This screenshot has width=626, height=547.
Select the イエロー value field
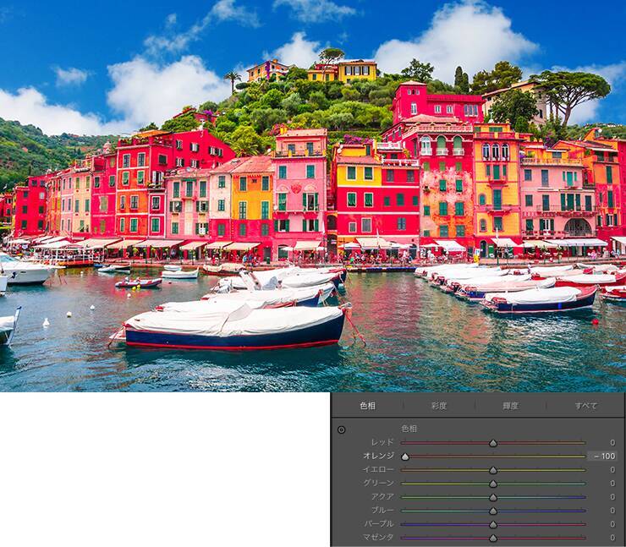point(611,470)
